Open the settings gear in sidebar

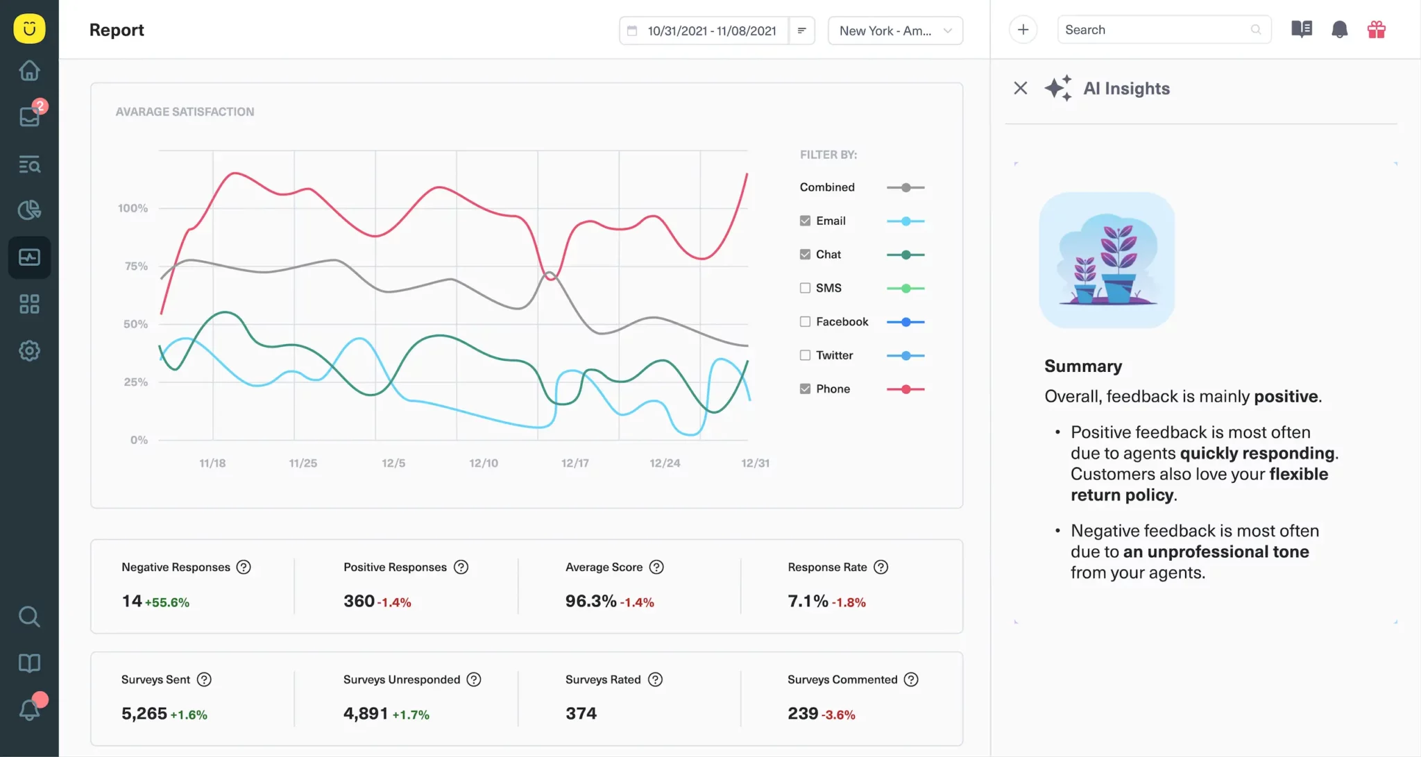click(x=29, y=350)
